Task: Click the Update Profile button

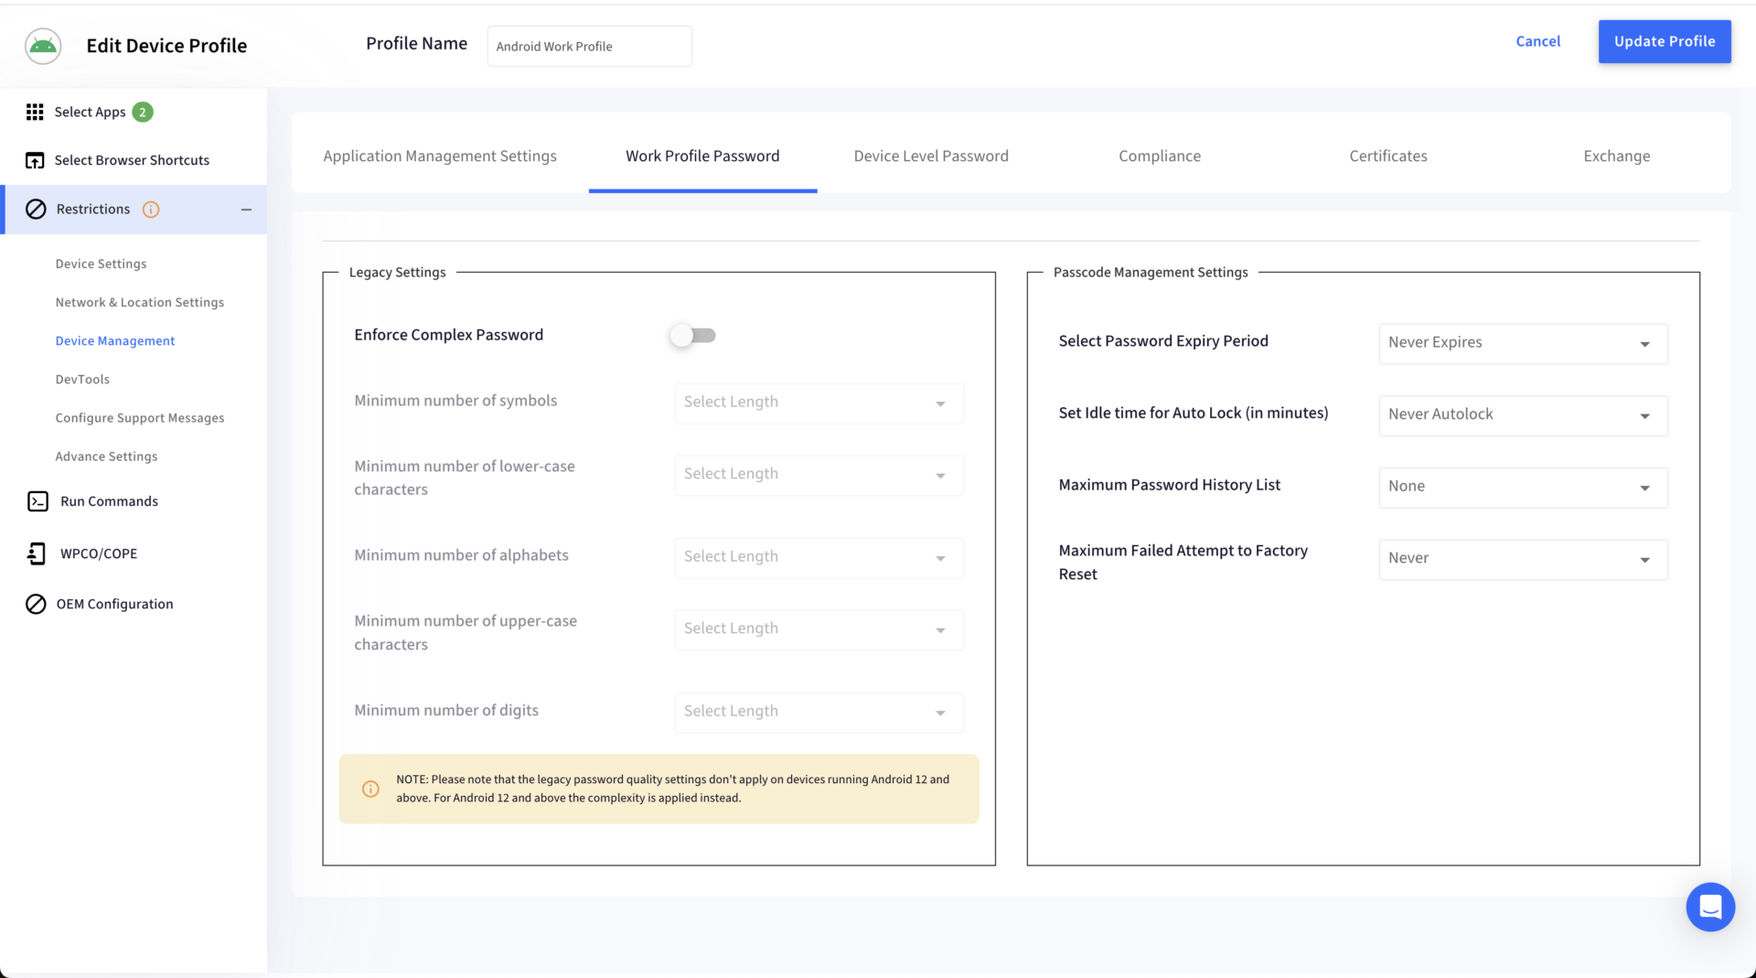Action: tap(1664, 41)
